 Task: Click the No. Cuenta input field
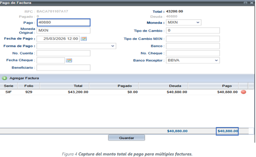(x=63, y=53)
